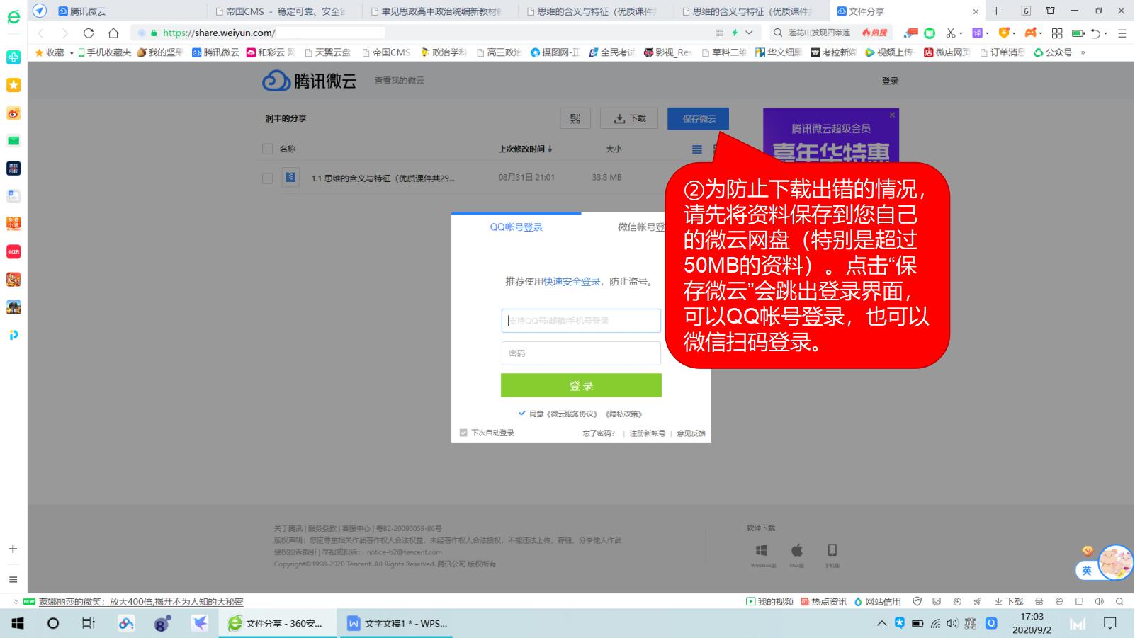Screen dimensions: 1135x638
Task: Open the 政治学科 bookmark
Action: 444,52
